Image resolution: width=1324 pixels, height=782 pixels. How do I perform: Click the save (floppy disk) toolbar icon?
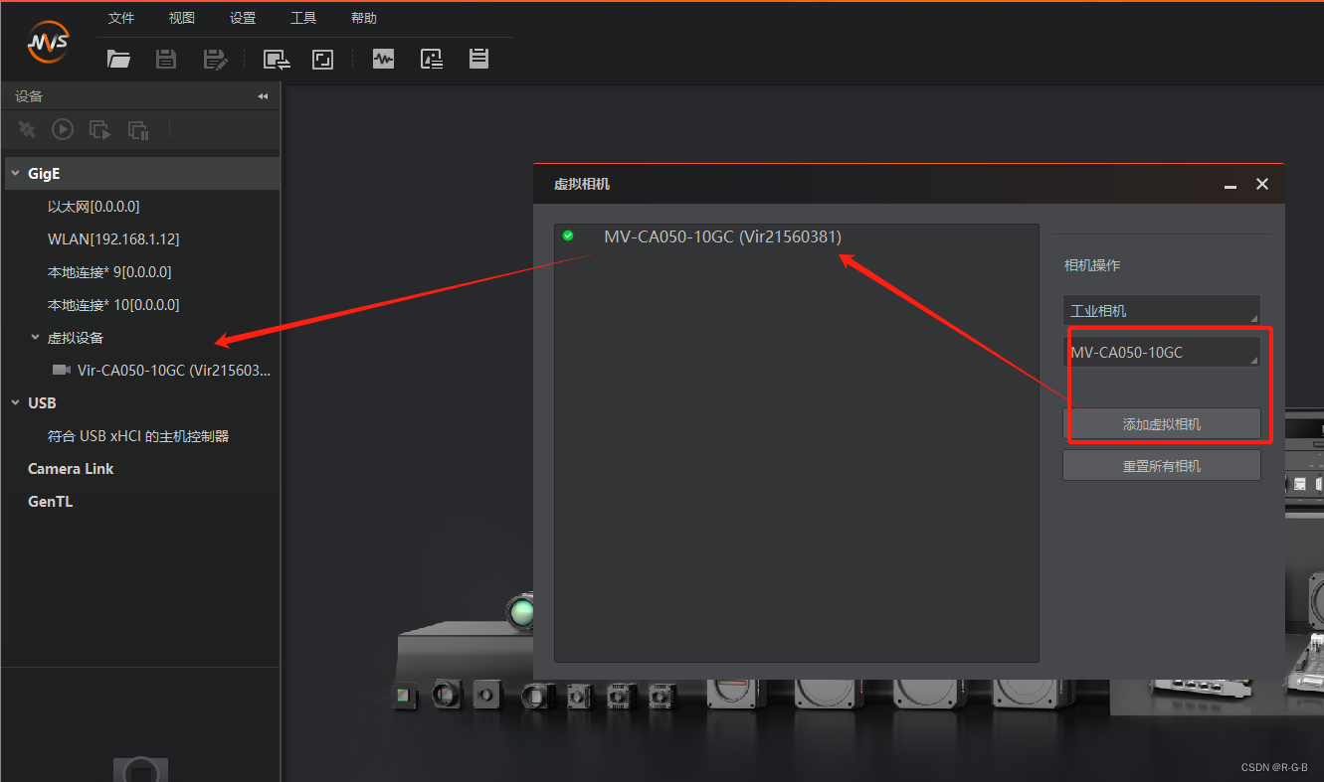pyautogui.click(x=166, y=59)
